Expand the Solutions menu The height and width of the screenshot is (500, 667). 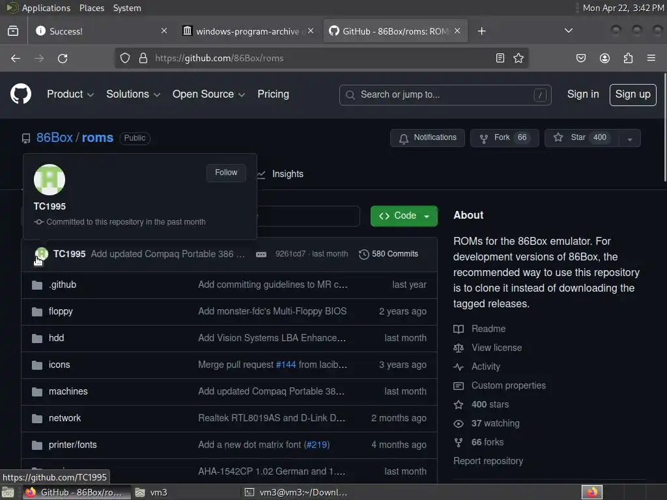click(133, 94)
